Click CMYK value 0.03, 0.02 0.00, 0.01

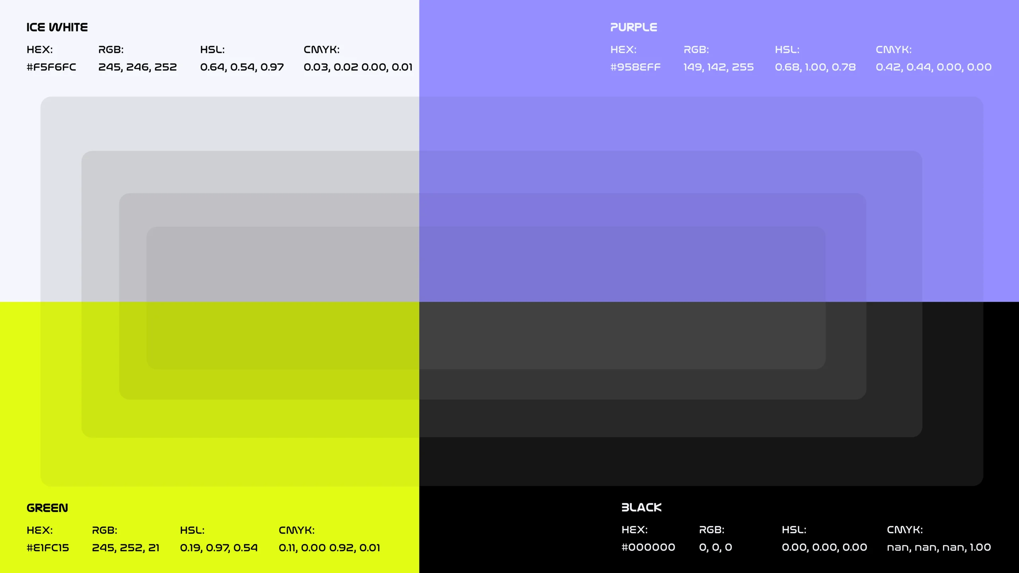click(358, 67)
